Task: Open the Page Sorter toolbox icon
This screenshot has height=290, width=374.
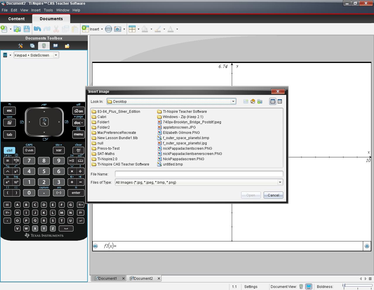Action: (32, 46)
